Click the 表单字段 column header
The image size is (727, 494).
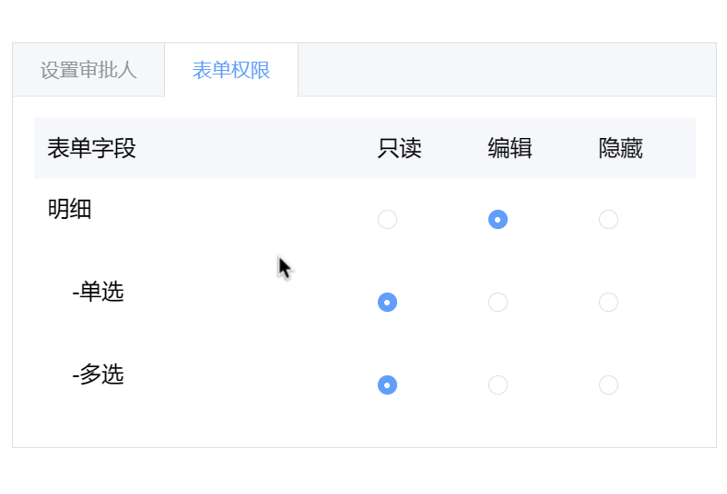click(91, 148)
